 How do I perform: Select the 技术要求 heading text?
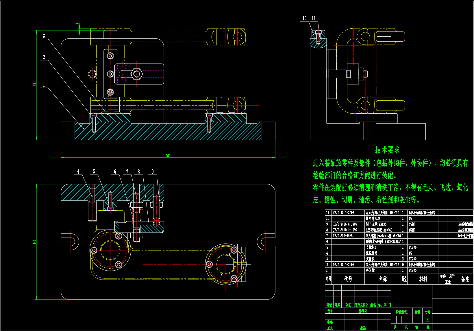point(387,150)
